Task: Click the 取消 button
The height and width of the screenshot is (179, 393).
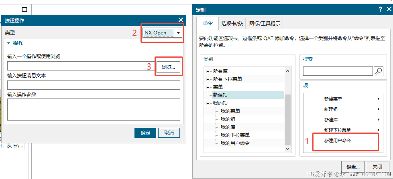Action: point(169,133)
